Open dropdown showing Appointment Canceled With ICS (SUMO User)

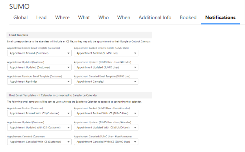(106, 142)
